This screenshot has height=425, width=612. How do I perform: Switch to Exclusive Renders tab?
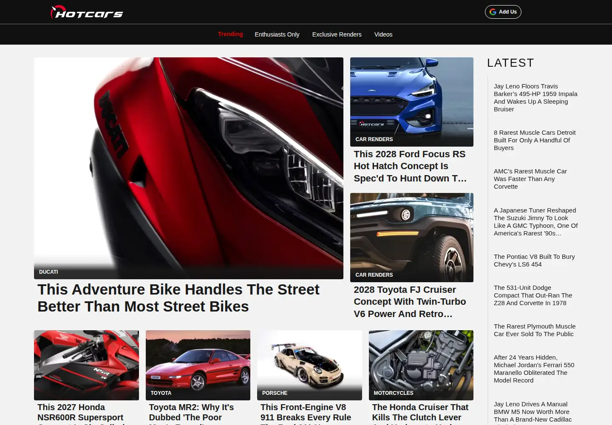(x=337, y=34)
